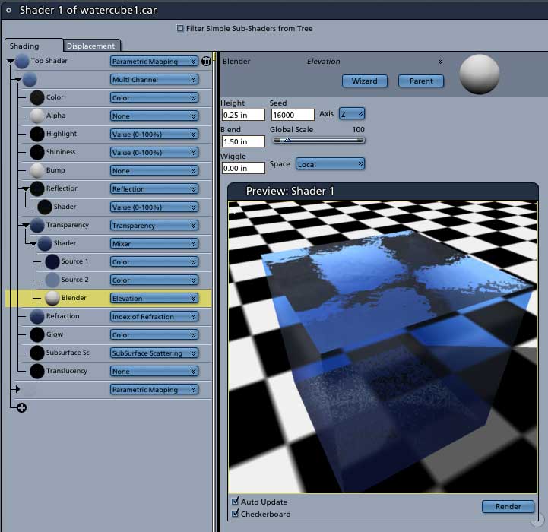Click the Refraction channel sphere icon
Screen dimensions: 548x532
37,316
